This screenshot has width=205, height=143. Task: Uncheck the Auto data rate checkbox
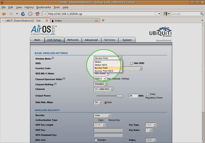click(106, 103)
